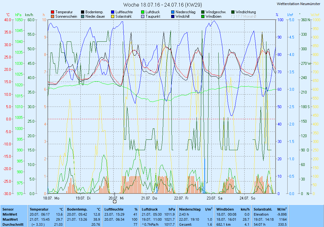Click the Luftdruck trend value 0.7hPa/h
Viewport: 324px width, 227px height.
[151, 224]
